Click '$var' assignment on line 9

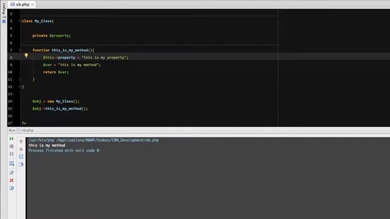click(48, 65)
